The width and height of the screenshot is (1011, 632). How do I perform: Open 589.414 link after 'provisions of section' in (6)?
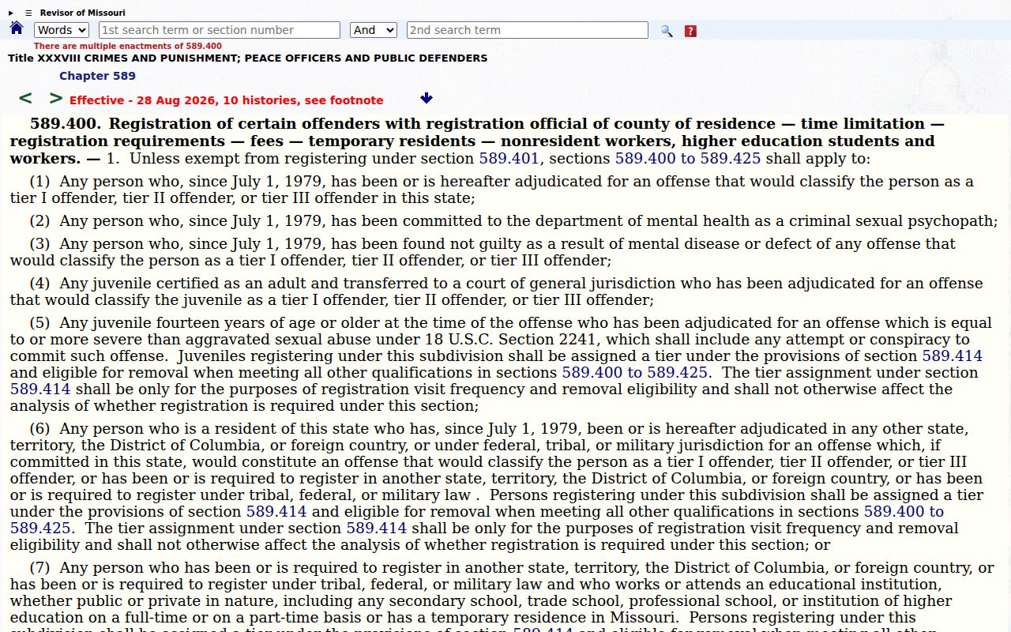tap(276, 511)
